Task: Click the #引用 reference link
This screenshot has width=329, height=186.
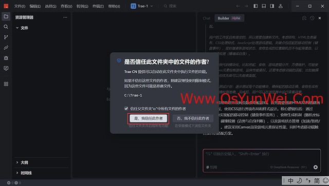Action: [x=211, y=167]
